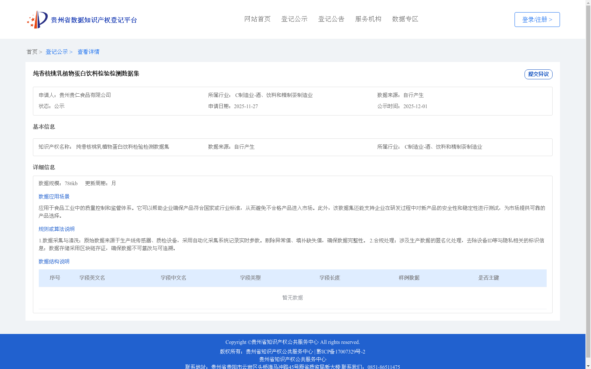The height and width of the screenshot is (369, 591).
Task: Click 更新周期: 月 text
Action: 100,183
